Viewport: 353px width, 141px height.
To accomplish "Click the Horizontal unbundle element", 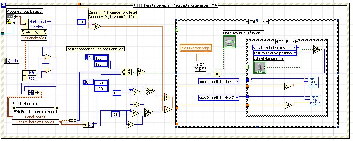I will pos(37,22).
